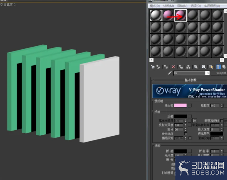Enable the 菲涅耳反射 checkbox

221,121
